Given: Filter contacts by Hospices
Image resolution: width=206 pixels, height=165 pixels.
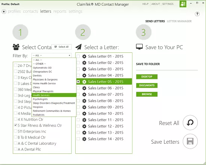Looking at the screenshot, I should pos(54,107).
